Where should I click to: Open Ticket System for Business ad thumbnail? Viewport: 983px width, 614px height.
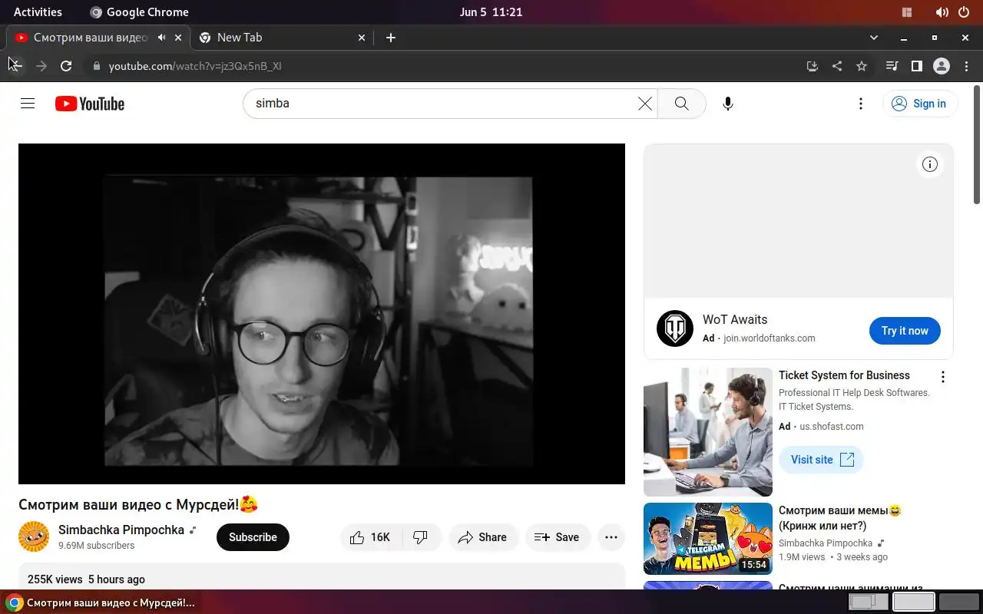tap(708, 432)
